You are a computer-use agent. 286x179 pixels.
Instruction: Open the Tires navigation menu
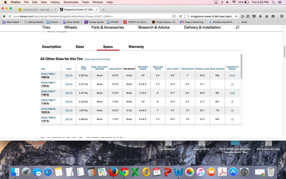(x=46, y=27)
